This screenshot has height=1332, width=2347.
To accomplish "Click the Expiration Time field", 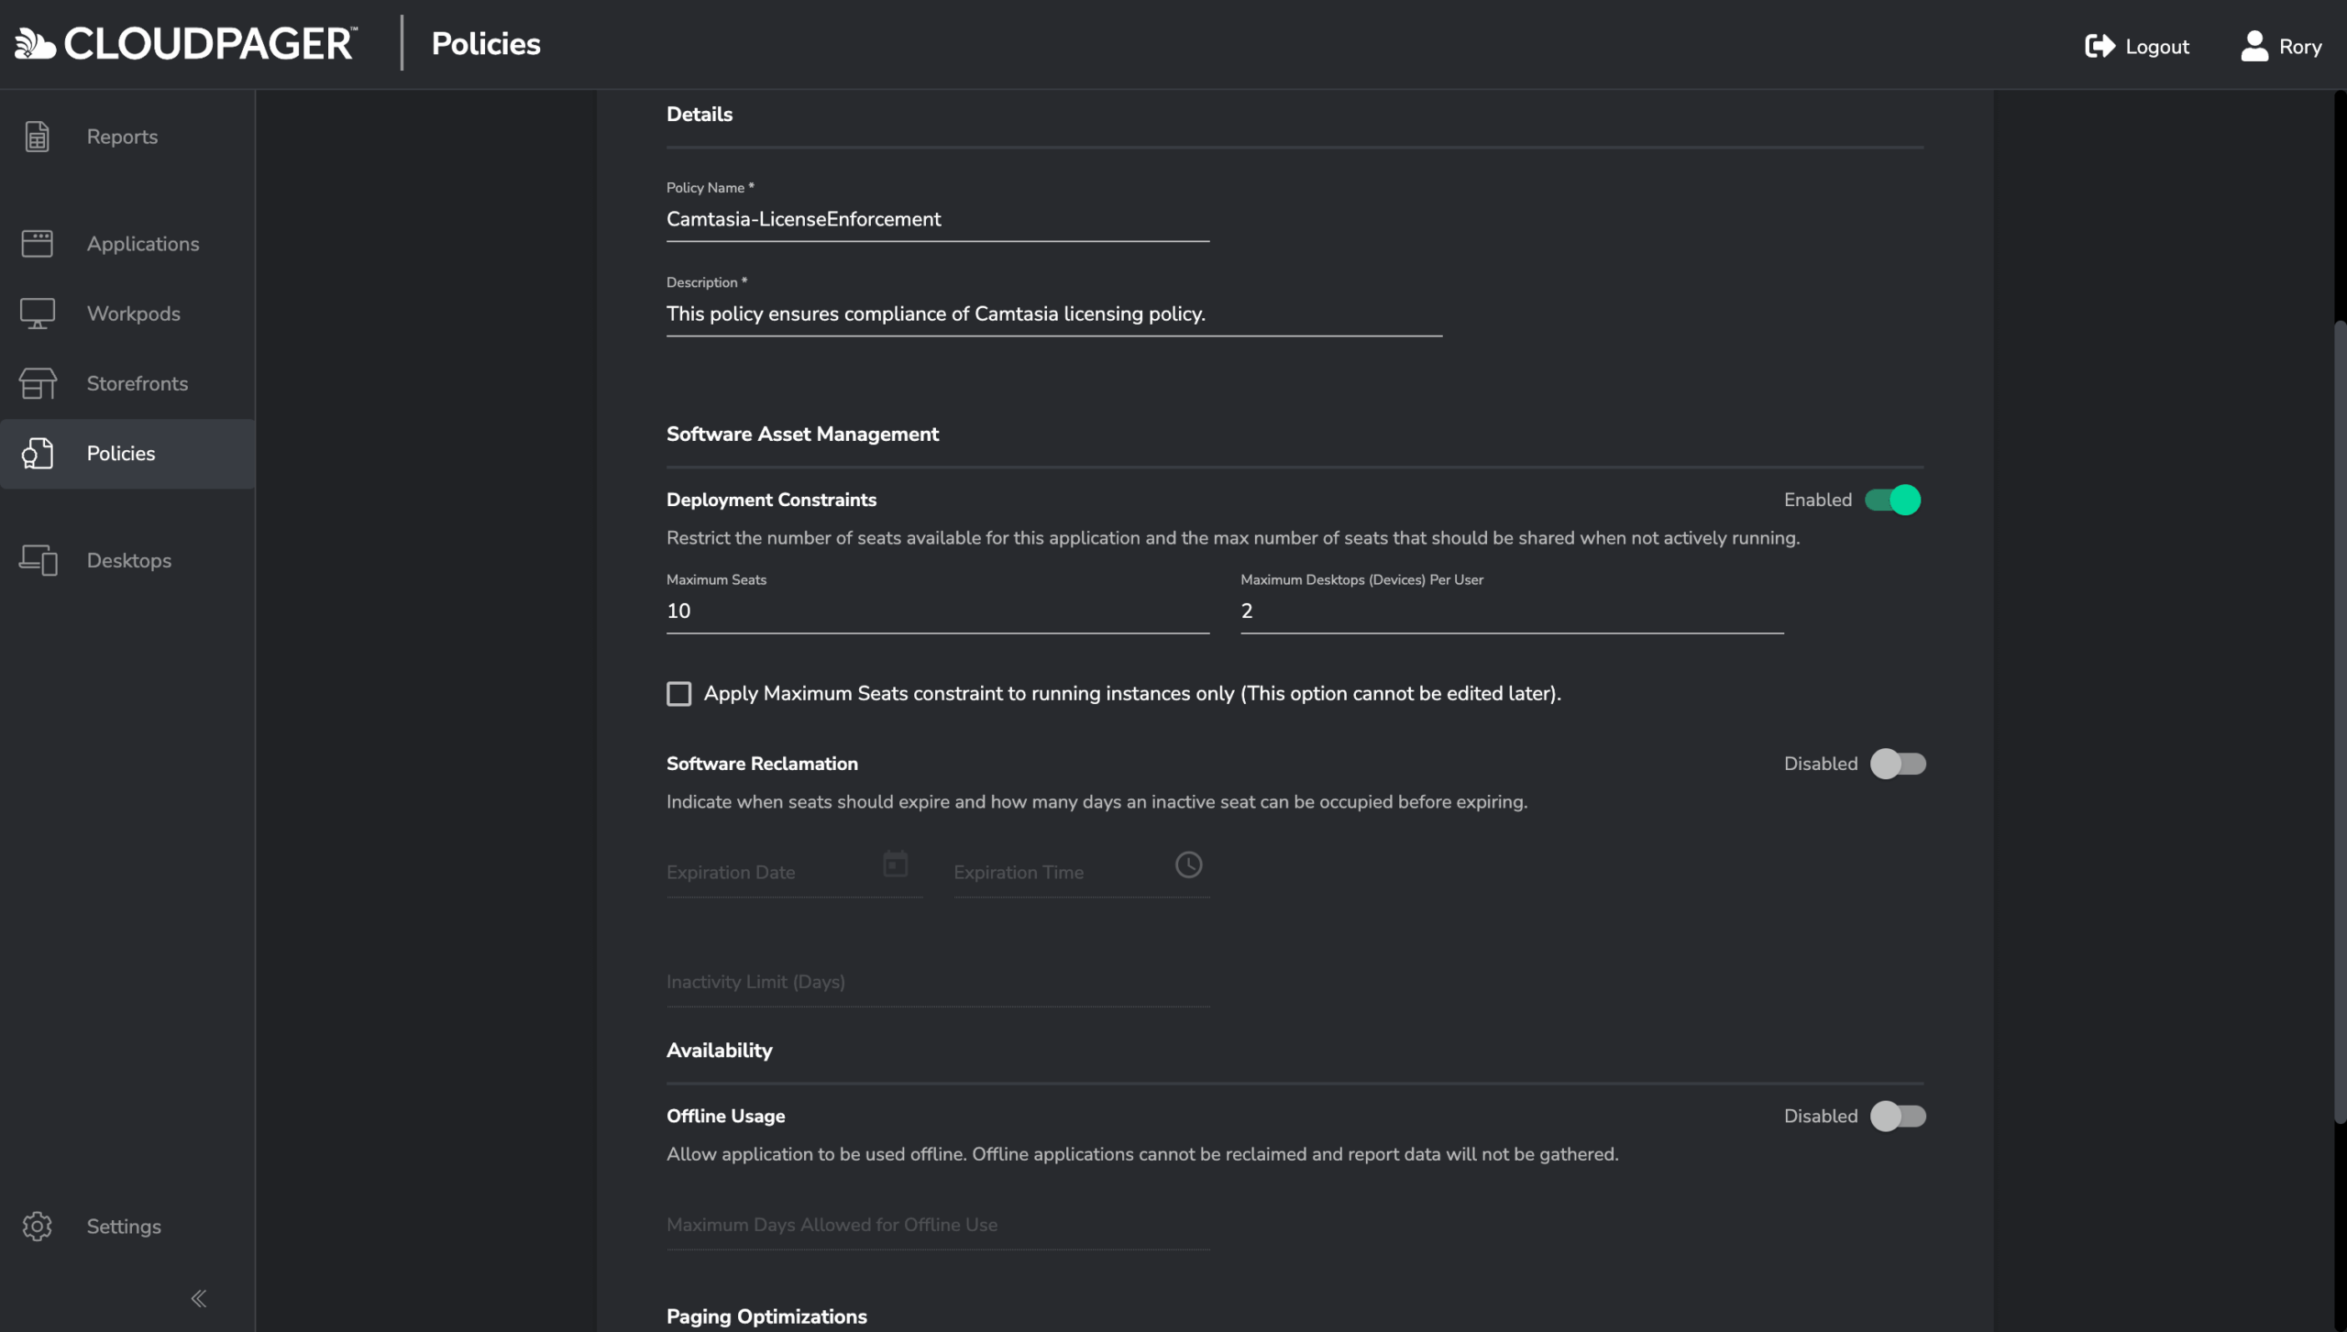I will 1081,872.
